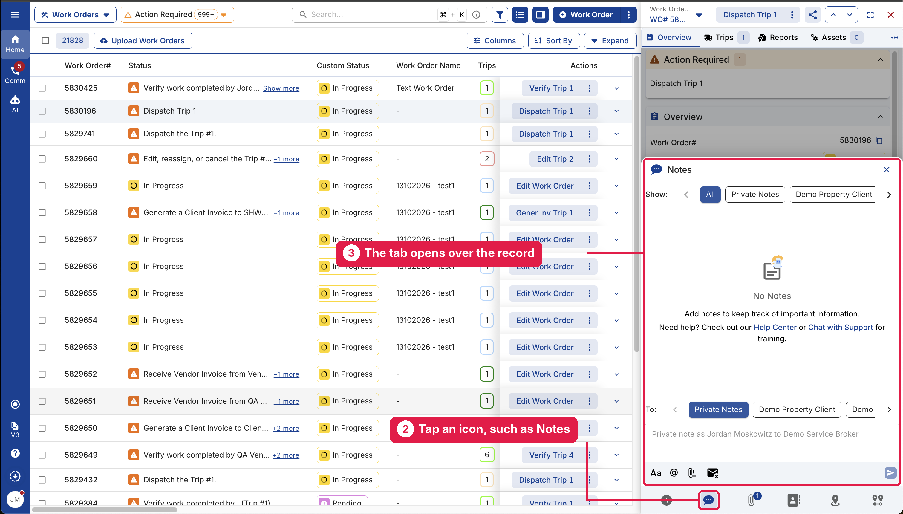Toggle the select-all checkbox next to 21828
The width and height of the screenshot is (903, 514).
[45, 41]
